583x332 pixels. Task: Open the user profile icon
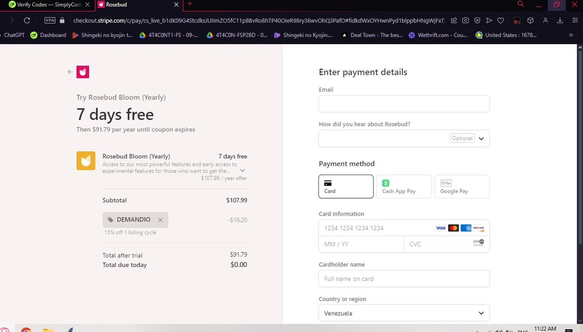tap(545, 20)
